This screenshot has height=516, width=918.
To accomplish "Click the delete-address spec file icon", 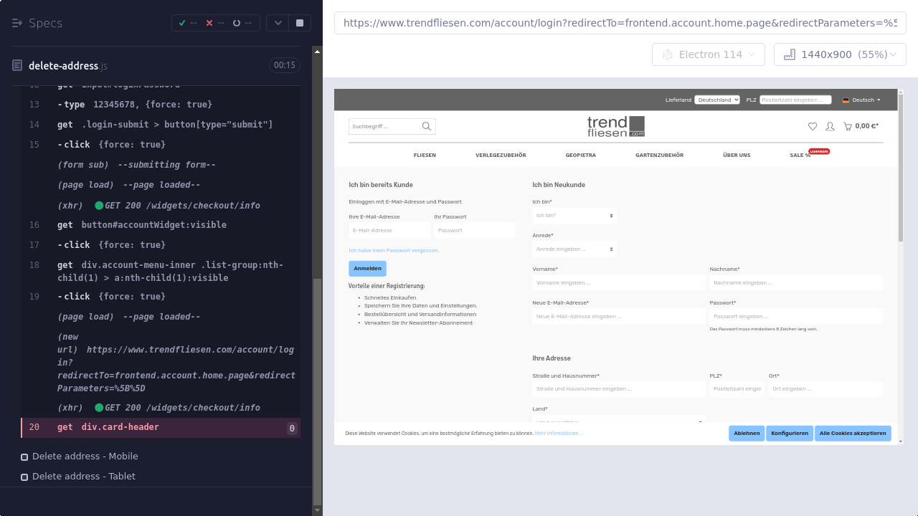I will coord(17,65).
